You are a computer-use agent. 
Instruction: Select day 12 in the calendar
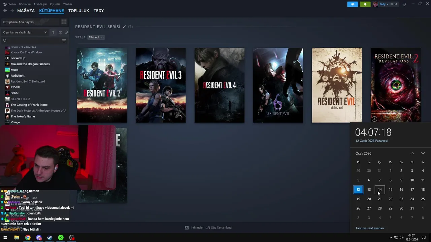(358, 190)
